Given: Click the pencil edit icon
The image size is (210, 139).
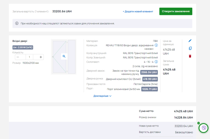Looking at the screenshot, I should pos(190,41).
